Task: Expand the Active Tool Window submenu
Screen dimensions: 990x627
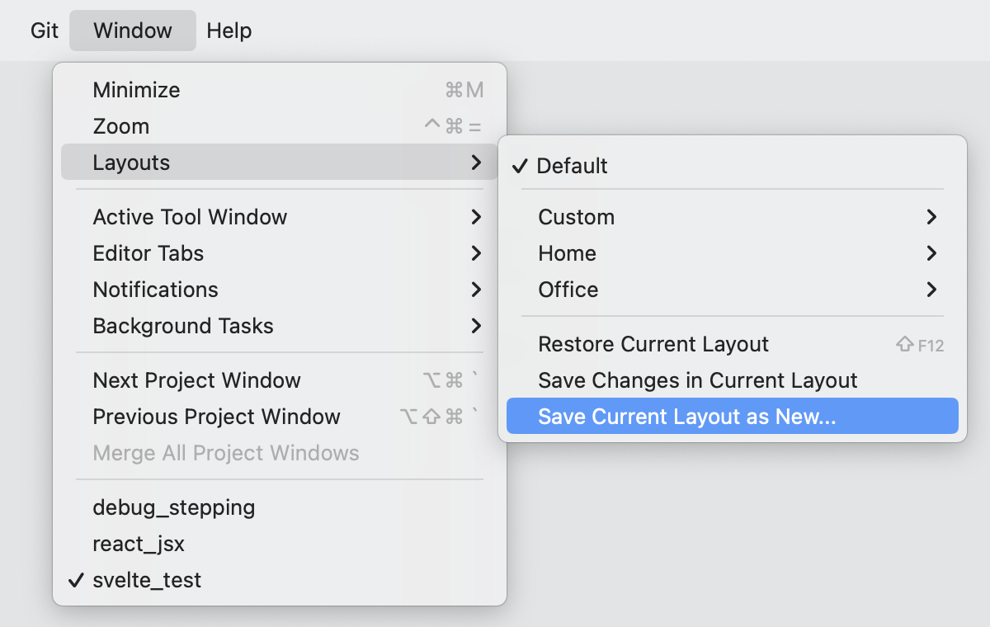Action: [190, 217]
